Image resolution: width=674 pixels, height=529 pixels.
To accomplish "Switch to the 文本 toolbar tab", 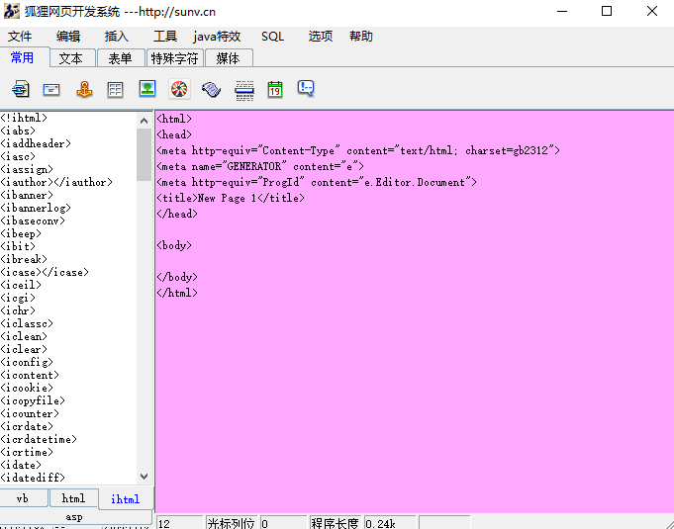I will (x=72, y=58).
